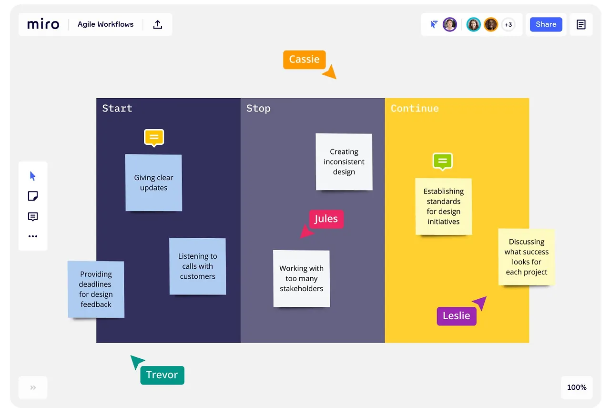Click the Miro logo

(43, 24)
